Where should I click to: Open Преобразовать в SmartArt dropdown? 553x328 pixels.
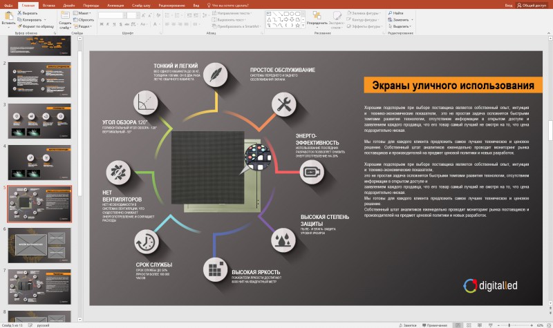click(x=236, y=26)
